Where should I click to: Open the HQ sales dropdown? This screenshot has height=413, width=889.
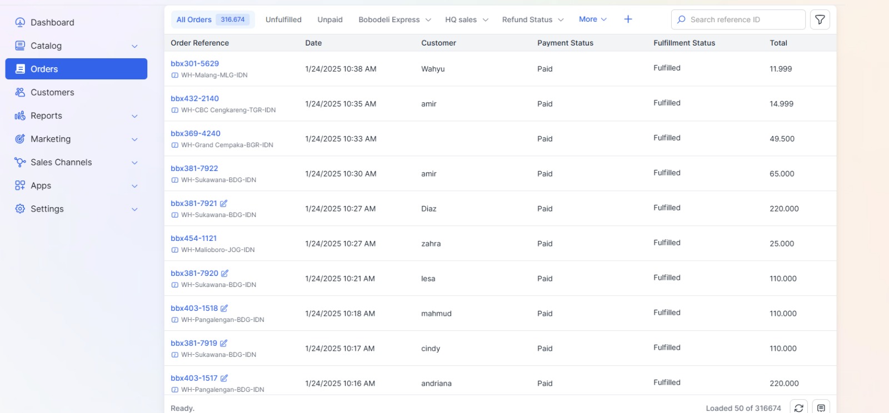click(467, 19)
